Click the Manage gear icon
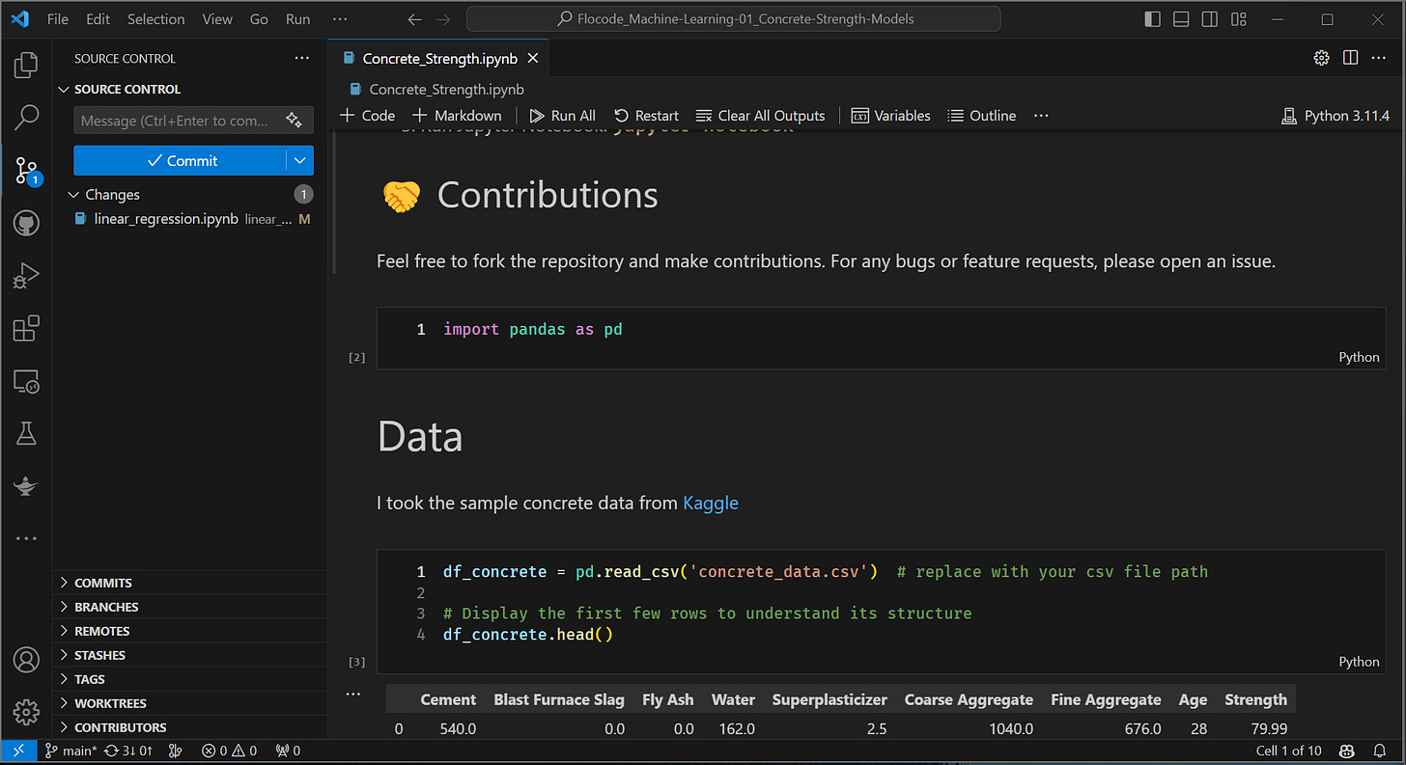Viewport: 1406px width, 765px height. tap(26, 712)
